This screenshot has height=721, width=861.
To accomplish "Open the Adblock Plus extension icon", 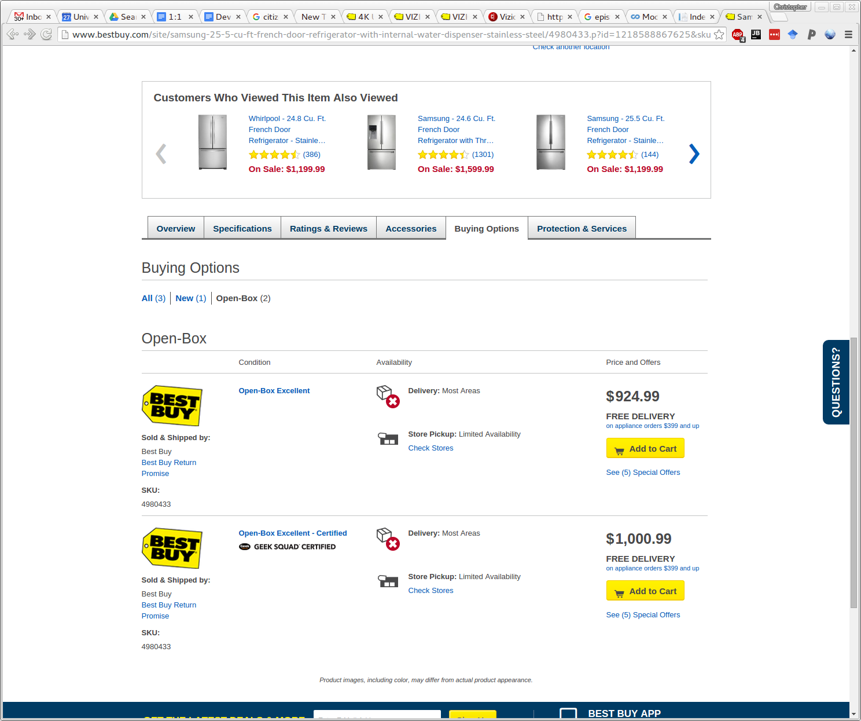I will pyautogui.click(x=738, y=35).
